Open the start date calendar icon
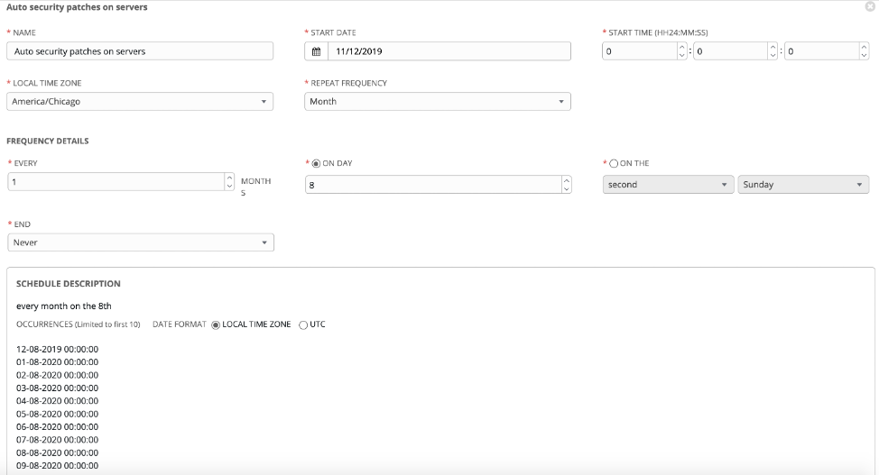The width and height of the screenshot is (879, 475). tap(316, 51)
